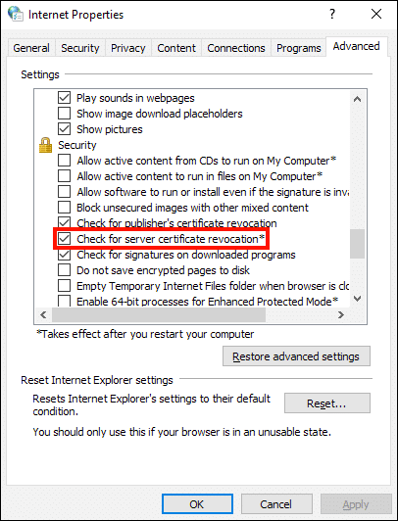Enable Block unsecured images with mixed content
Viewport: 398px width, 521px height.
coord(64,208)
